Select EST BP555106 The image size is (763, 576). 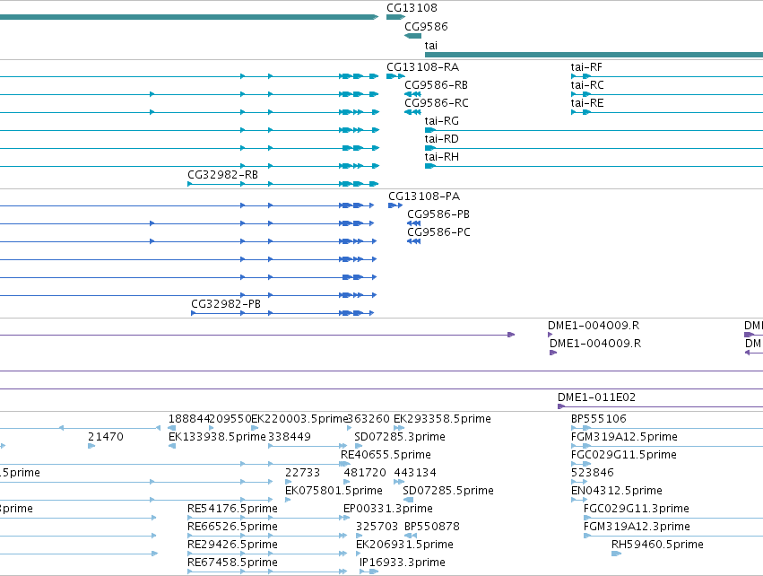pyautogui.click(x=599, y=419)
